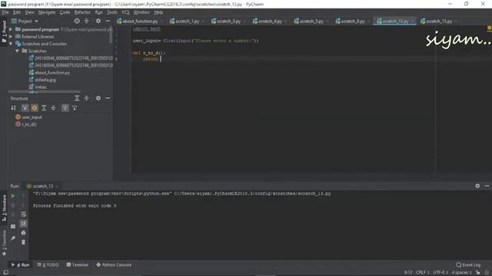Collapse all in Structure panel header

[87, 98]
